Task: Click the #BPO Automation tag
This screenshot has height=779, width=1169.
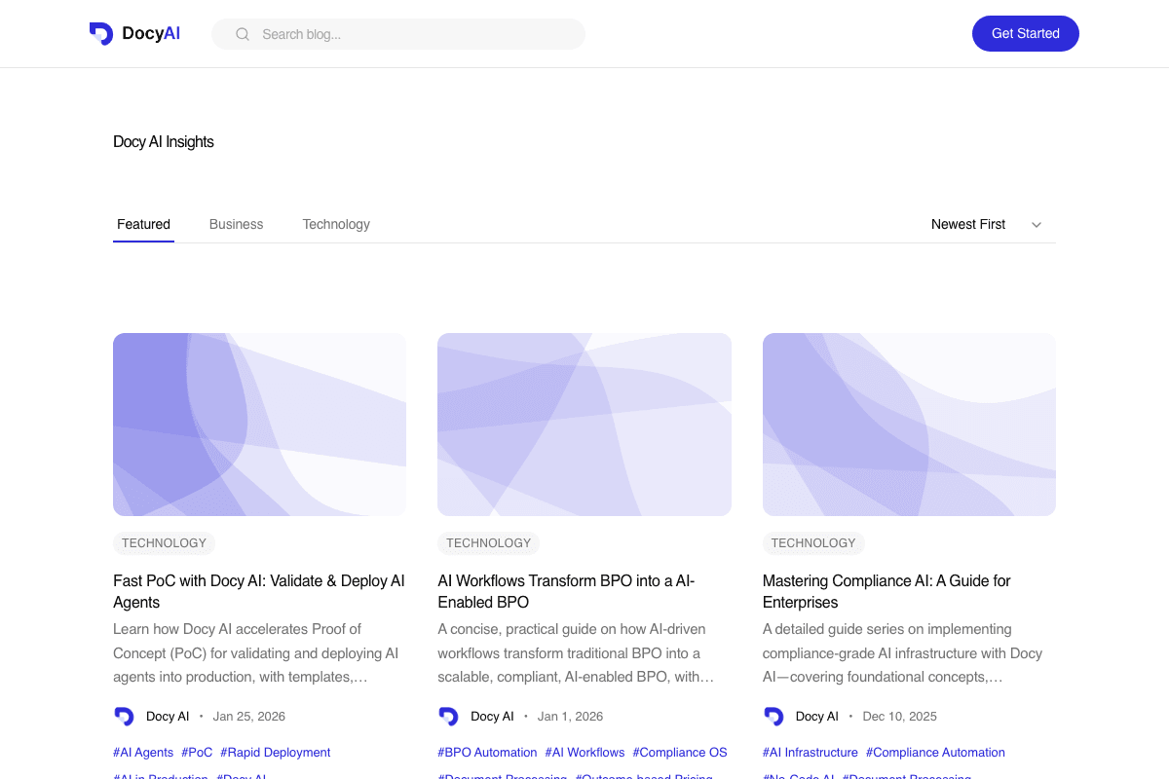Action: (x=487, y=752)
